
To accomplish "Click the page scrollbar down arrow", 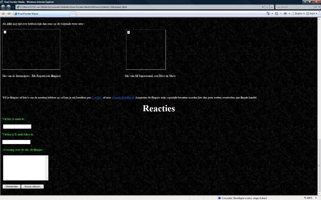I will 319,193.
